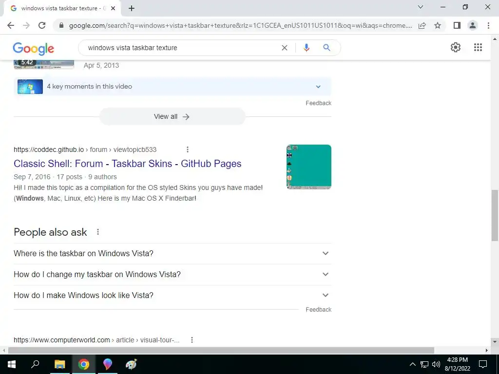Image resolution: width=499 pixels, height=374 pixels.
Task: Open the Chrome three-dot menu
Action: (488, 25)
